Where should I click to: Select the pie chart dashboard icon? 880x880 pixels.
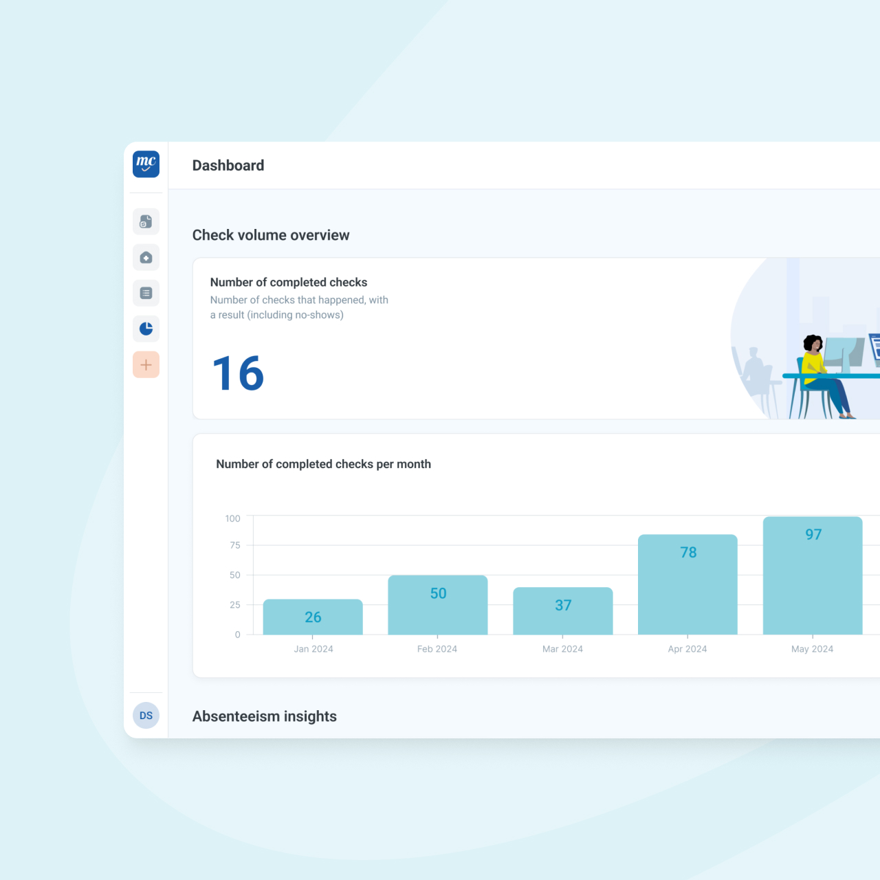(x=146, y=329)
